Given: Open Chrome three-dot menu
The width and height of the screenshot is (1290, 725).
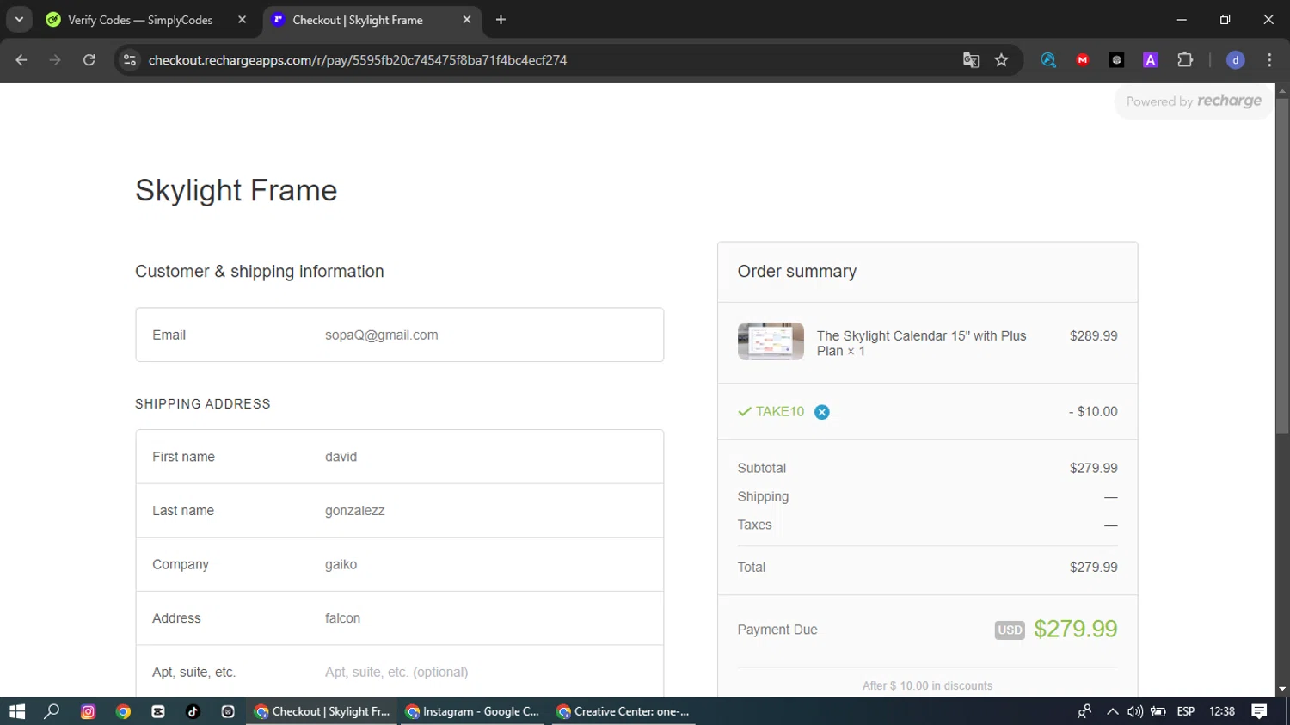Looking at the screenshot, I should (x=1269, y=60).
